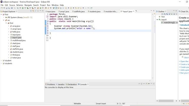
Task: Click the 'Open the' cheat sheet link
Action: point(185,62)
